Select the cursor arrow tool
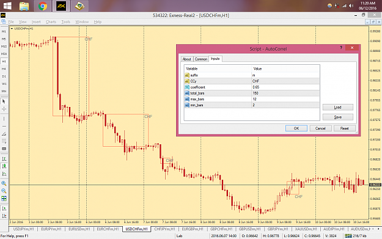The width and height of the screenshot is (382, 239). point(4,101)
